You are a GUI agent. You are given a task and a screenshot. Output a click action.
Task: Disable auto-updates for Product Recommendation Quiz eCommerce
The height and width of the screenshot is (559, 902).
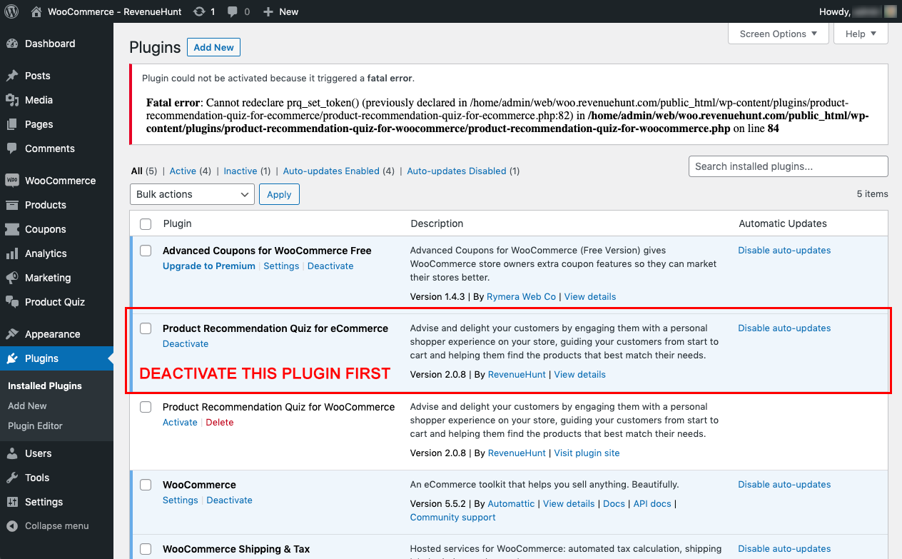click(x=784, y=328)
